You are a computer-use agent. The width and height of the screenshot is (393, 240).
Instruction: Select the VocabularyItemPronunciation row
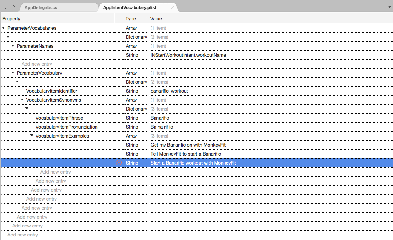67,127
